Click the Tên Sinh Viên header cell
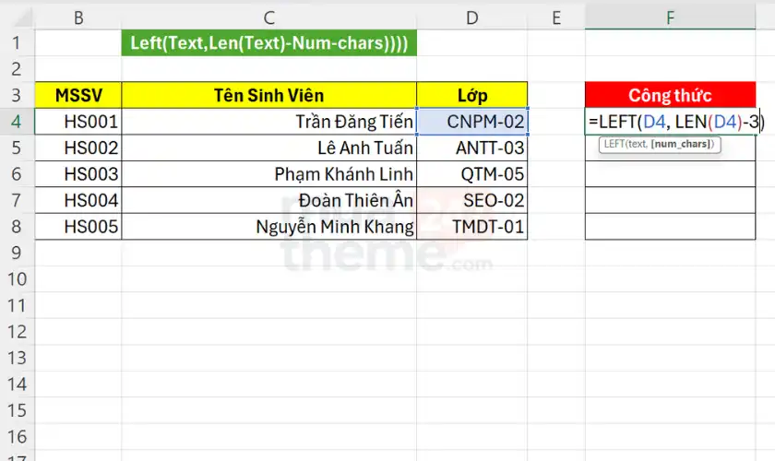The image size is (775, 461). click(x=268, y=95)
